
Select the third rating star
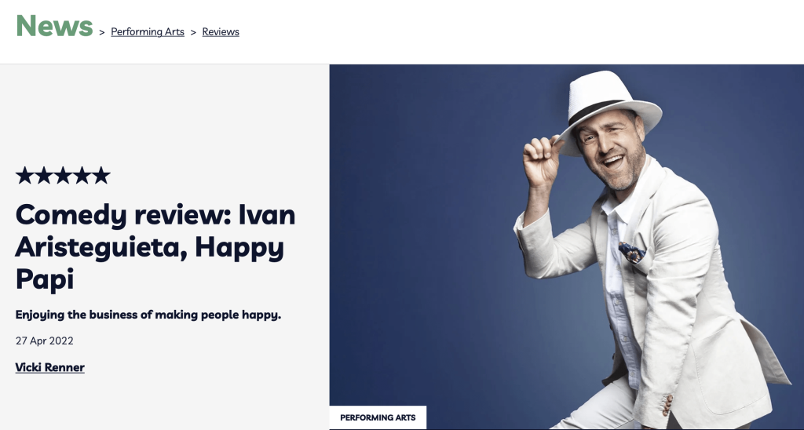click(63, 175)
